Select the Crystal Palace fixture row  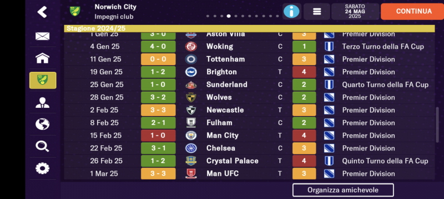[x=249, y=161]
